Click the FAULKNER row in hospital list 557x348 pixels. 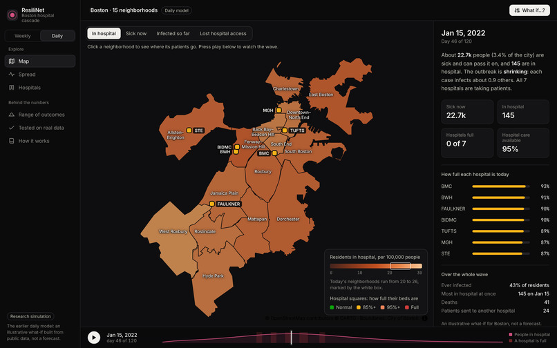[x=495, y=209]
